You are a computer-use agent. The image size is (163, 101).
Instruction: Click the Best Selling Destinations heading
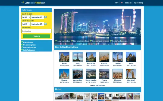coord(67,47)
